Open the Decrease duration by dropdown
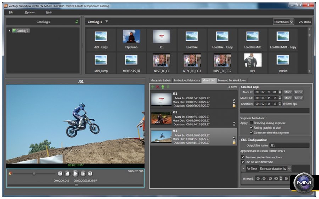 275,169
